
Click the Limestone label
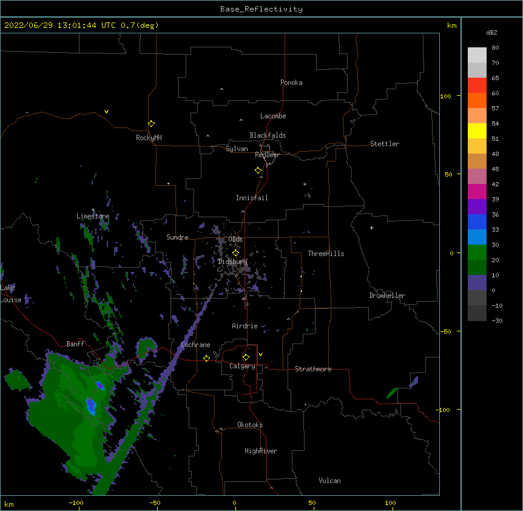pos(93,216)
